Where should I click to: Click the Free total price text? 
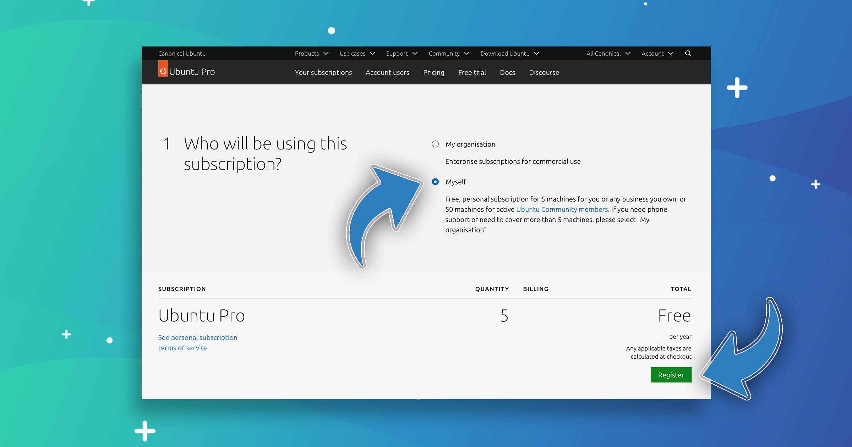point(674,316)
